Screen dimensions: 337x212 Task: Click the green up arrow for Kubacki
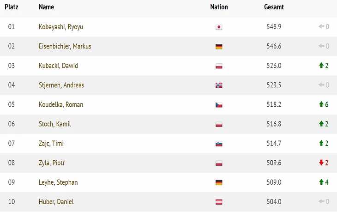(321, 66)
